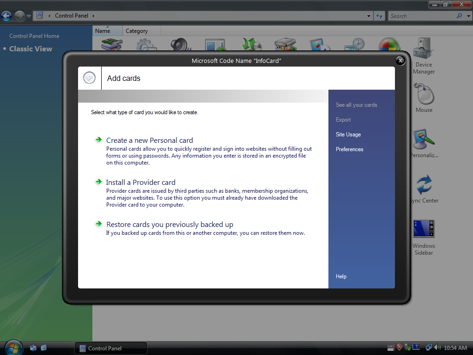473x355 pixels.
Task: Open Windows Sidebar icon in Control Panel
Action: coord(424,237)
